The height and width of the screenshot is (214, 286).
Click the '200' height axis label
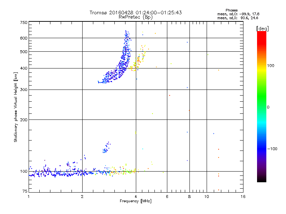point(24,120)
